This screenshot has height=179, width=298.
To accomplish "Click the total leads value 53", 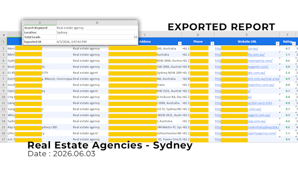I will (x=97, y=37).
